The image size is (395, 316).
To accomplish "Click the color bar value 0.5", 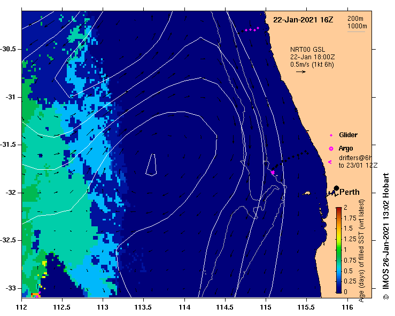I will [348, 271].
